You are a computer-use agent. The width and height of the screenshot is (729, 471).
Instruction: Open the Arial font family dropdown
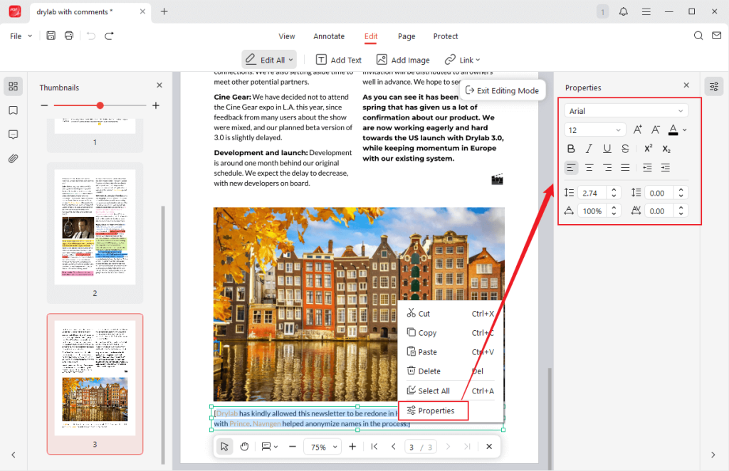click(x=626, y=110)
